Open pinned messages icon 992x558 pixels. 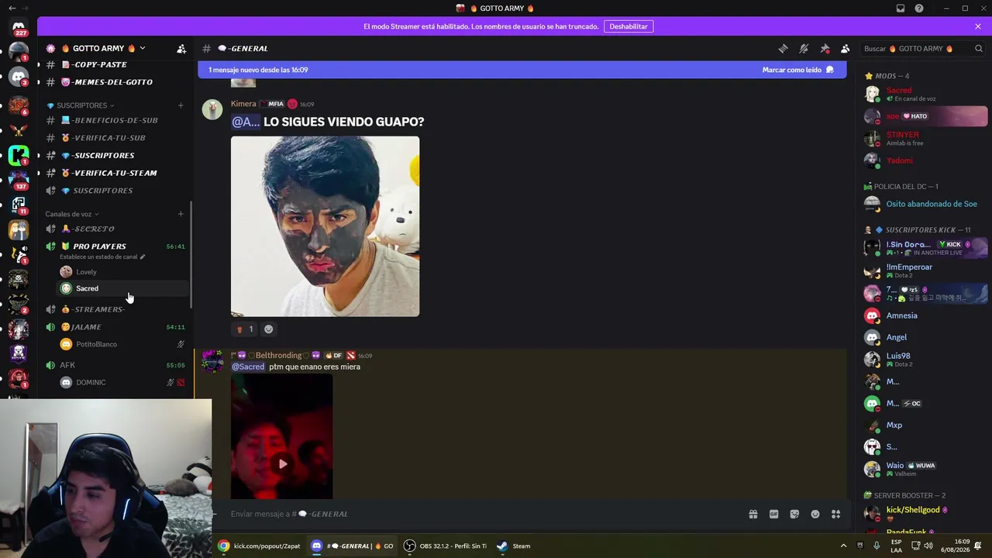tap(825, 48)
